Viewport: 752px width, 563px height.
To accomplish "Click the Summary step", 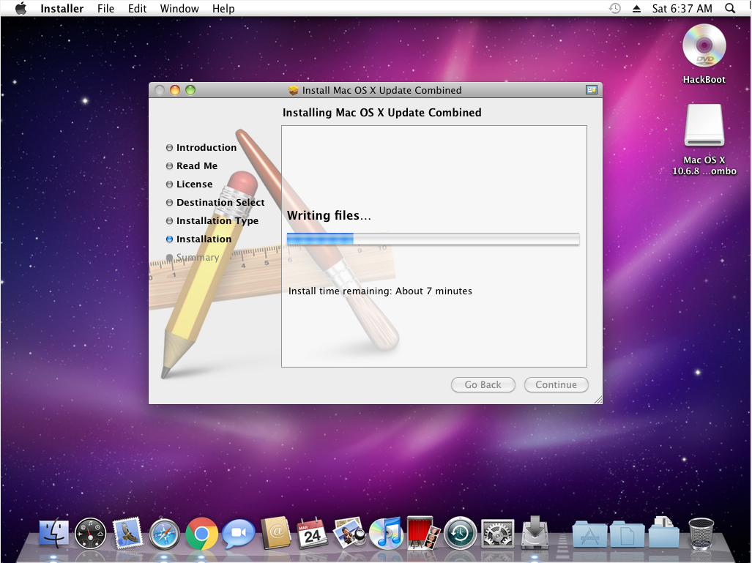I will tap(193, 258).
